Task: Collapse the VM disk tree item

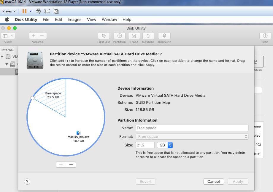Action: coord(2,57)
